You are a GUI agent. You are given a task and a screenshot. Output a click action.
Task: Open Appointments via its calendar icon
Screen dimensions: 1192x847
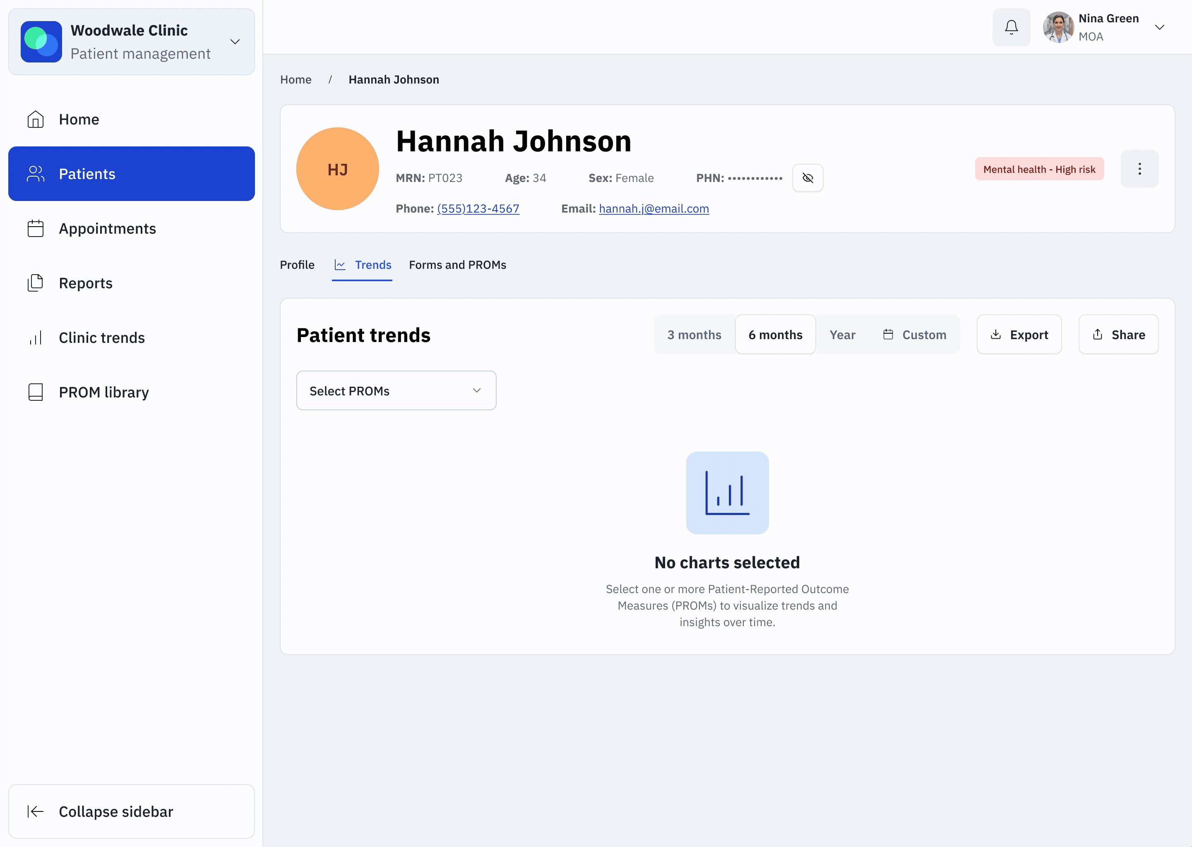pyautogui.click(x=35, y=228)
